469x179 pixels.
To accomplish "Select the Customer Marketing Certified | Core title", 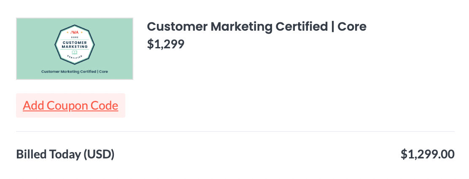I will point(256,27).
